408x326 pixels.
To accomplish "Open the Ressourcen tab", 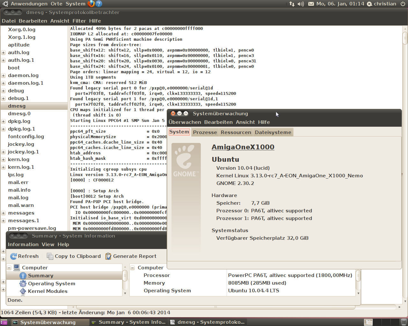I will coord(236,132).
